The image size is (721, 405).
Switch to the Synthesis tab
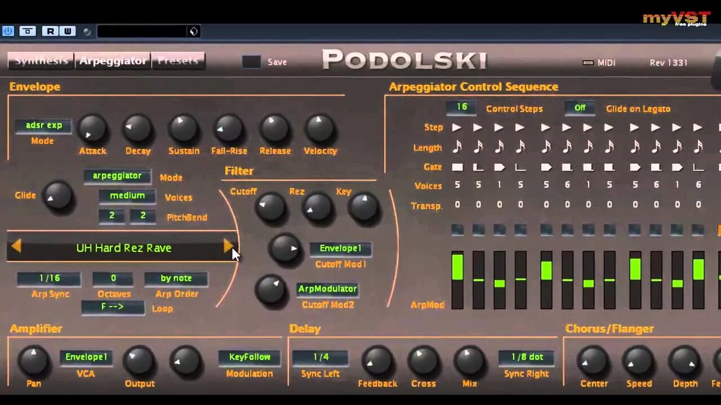pos(41,60)
